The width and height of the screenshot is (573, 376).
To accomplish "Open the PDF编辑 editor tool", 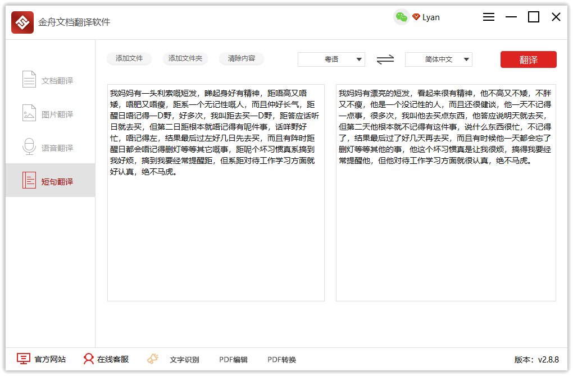I will click(x=233, y=359).
